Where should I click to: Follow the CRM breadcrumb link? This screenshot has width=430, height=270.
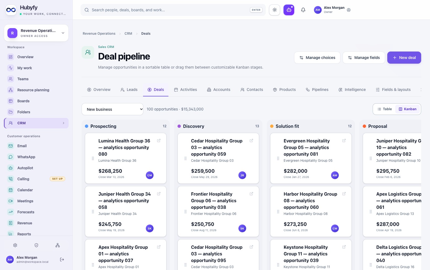(128, 34)
